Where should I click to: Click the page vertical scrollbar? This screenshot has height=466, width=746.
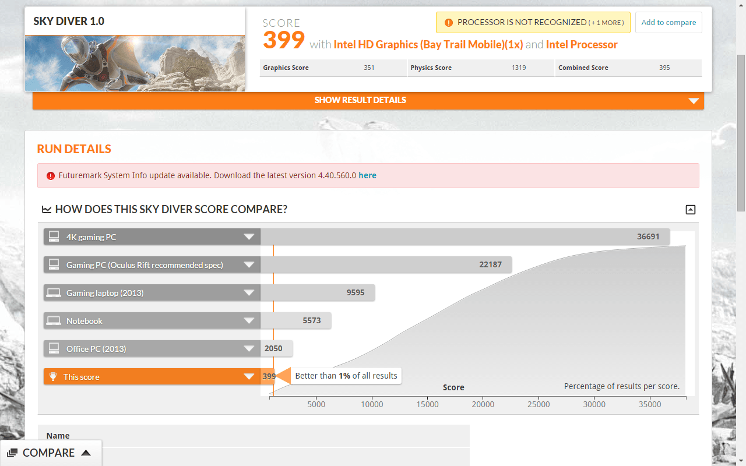pyautogui.click(x=741, y=134)
